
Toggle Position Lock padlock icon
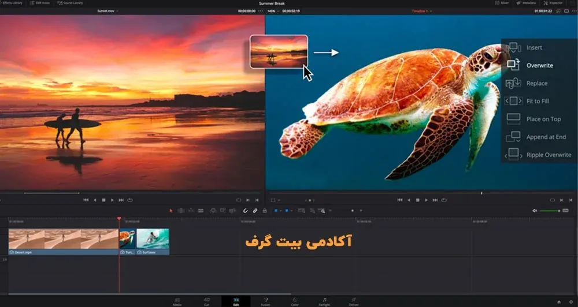tap(264, 211)
